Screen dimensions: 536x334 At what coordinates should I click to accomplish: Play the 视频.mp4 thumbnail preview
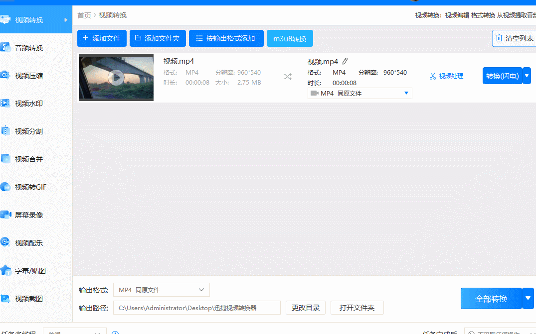tap(116, 77)
